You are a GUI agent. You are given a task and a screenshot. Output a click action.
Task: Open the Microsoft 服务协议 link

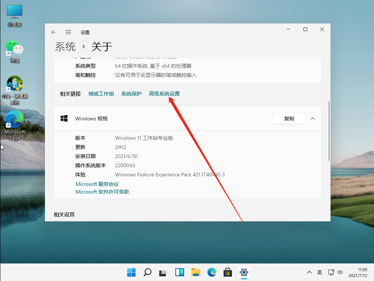click(97, 184)
